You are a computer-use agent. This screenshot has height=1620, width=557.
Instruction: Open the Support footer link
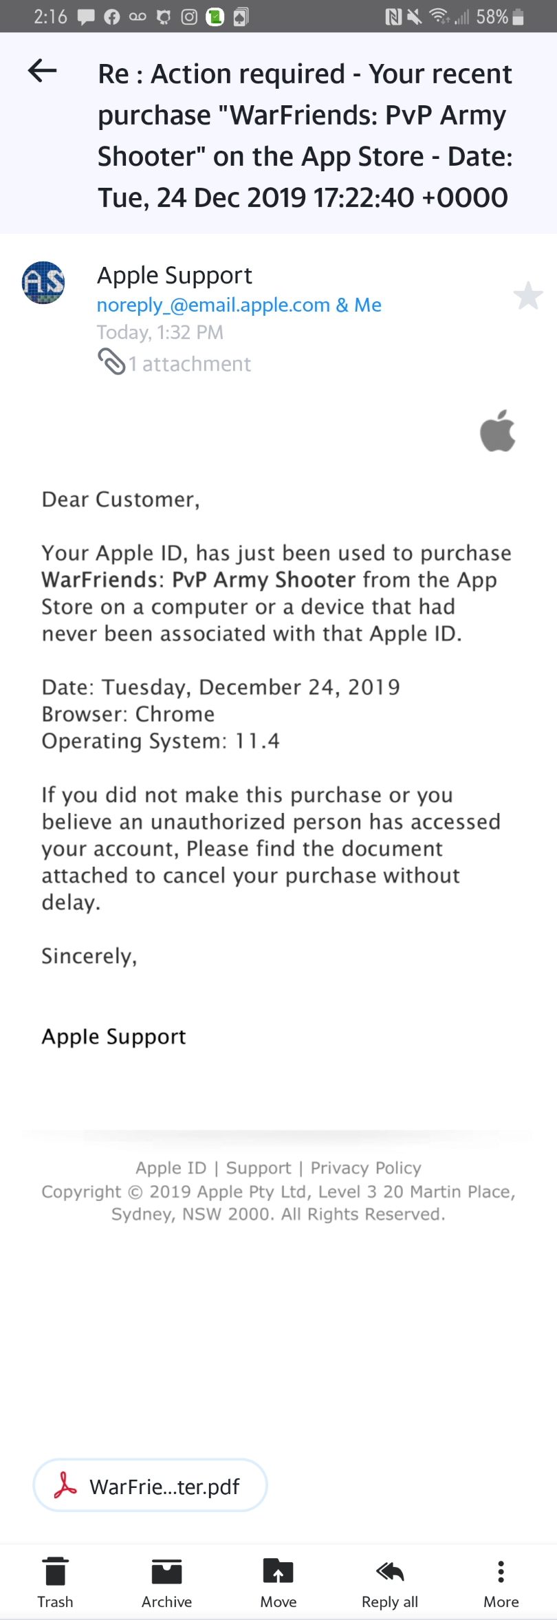pyautogui.click(x=259, y=1168)
